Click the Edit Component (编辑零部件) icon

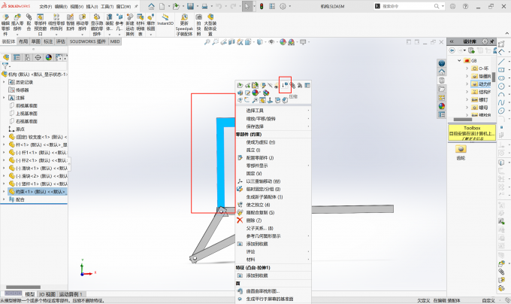(x=5, y=17)
